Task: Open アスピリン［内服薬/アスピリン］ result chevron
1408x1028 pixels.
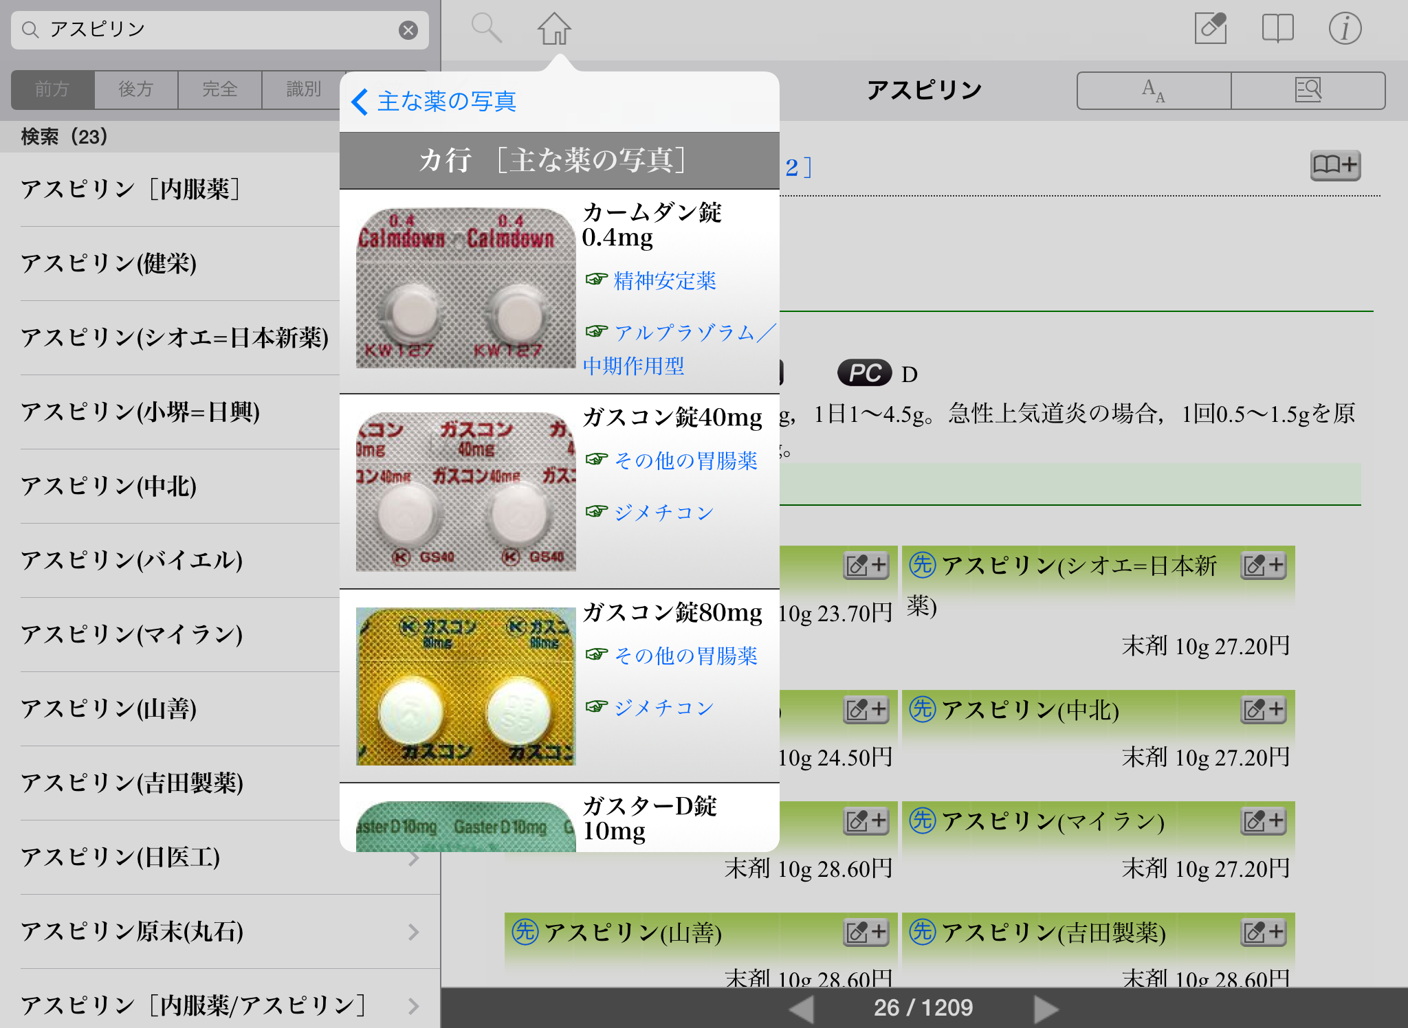Action: tap(413, 1006)
